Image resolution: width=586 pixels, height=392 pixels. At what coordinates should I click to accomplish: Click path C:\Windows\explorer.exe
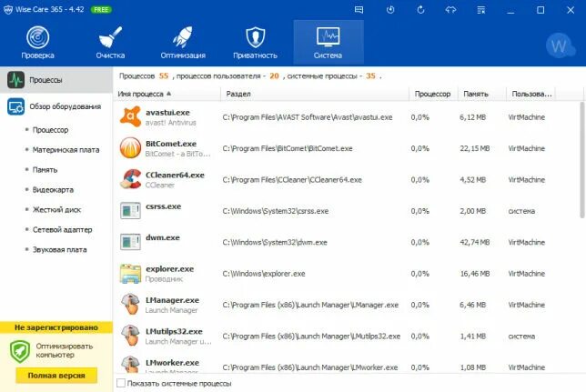(x=264, y=274)
